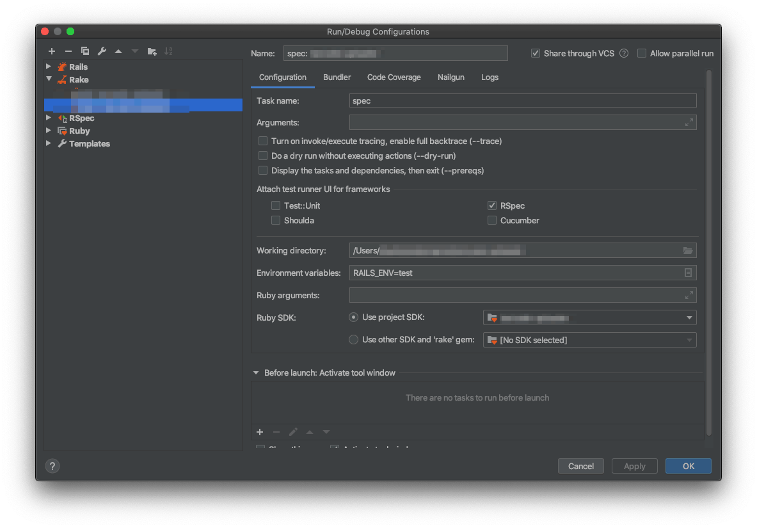Create a new configuration folder
Image resolution: width=757 pixels, height=528 pixels.
152,51
